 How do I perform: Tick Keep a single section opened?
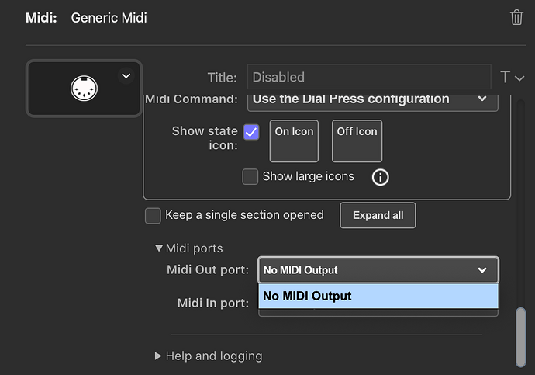click(153, 215)
